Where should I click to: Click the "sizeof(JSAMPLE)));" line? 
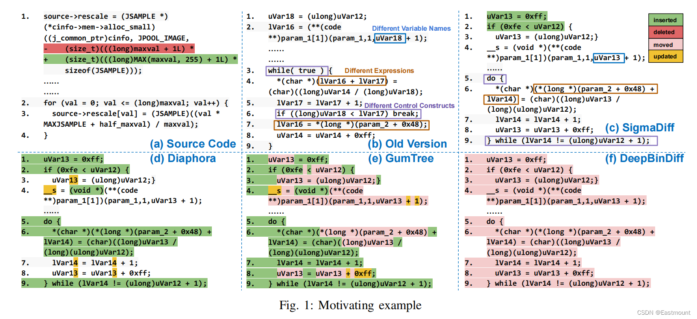[x=103, y=70]
